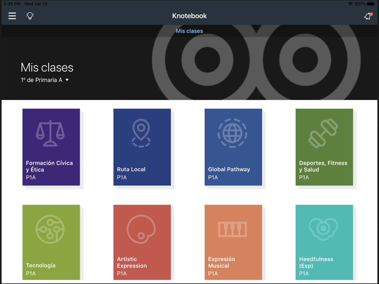
Task: Expand the 1º de Primaria A grade selector
Action: pyautogui.click(x=45, y=80)
